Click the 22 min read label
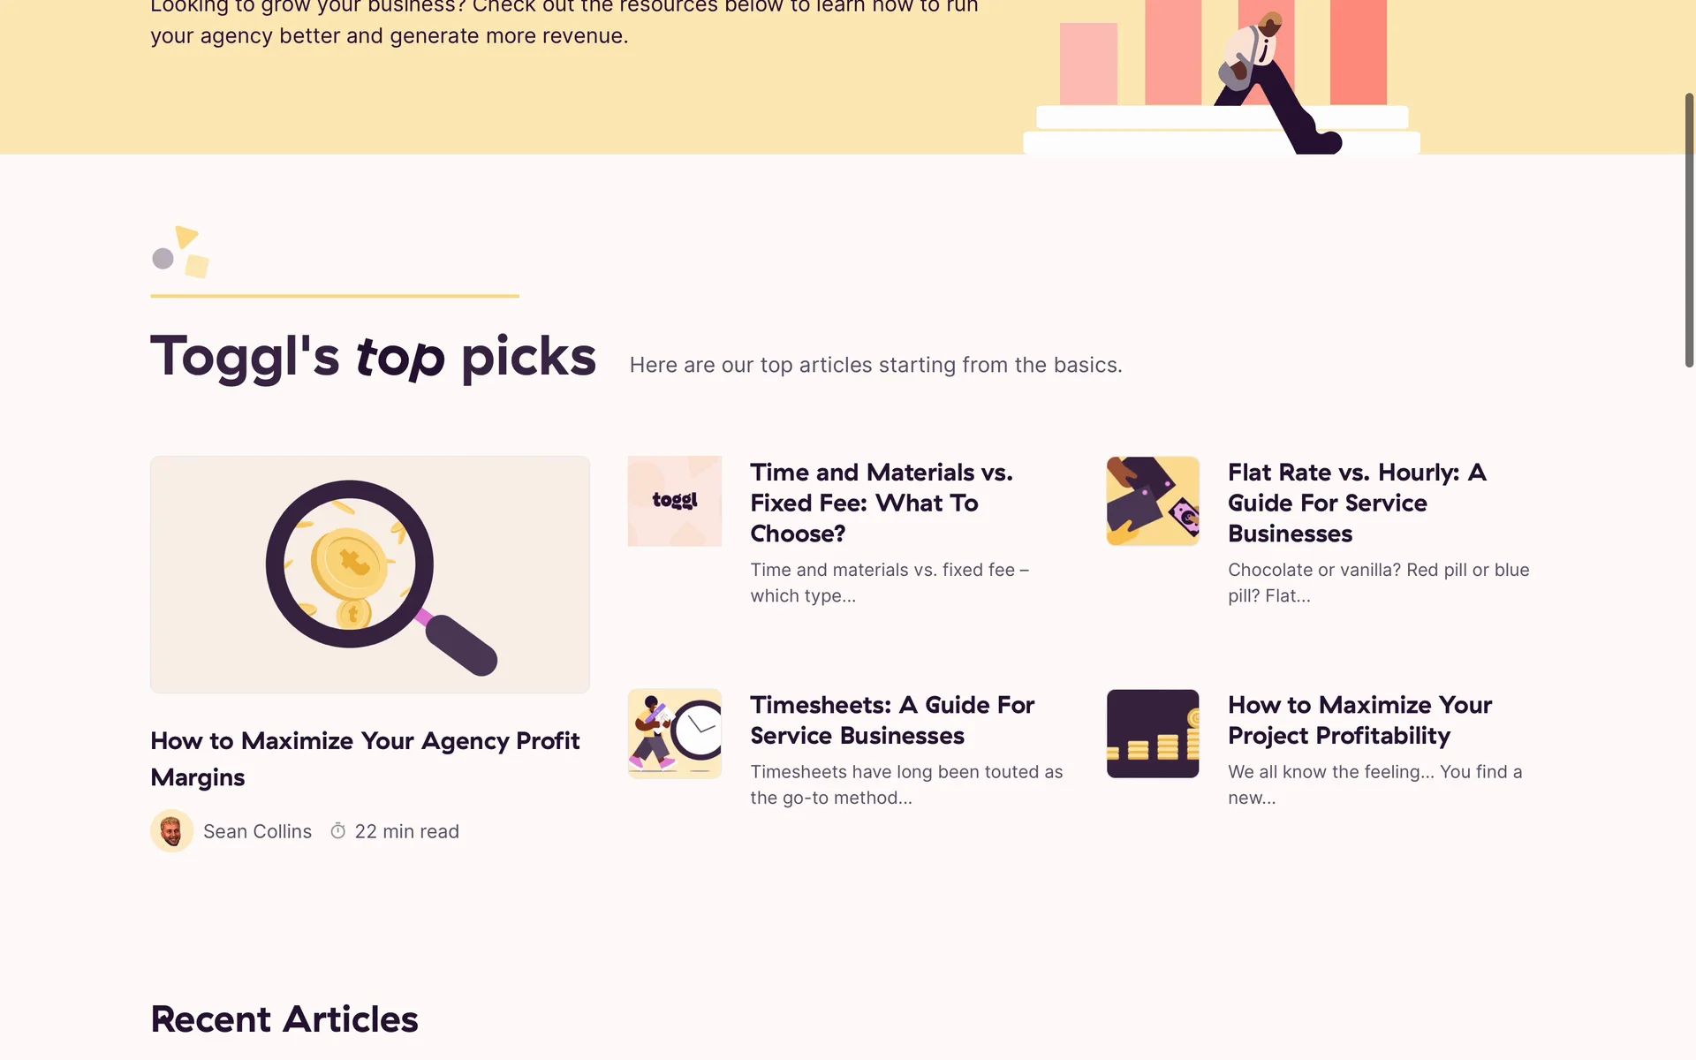Screen dimensions: 1696x1060 pyautogui.click(x=406, y=831)
